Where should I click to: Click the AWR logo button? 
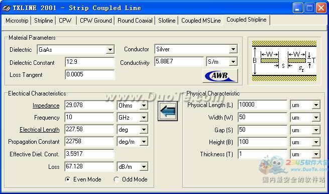point(221,75)
